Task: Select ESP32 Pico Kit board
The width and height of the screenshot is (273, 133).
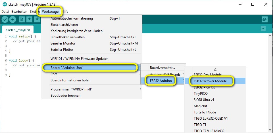Action: [x=215, y=87]
